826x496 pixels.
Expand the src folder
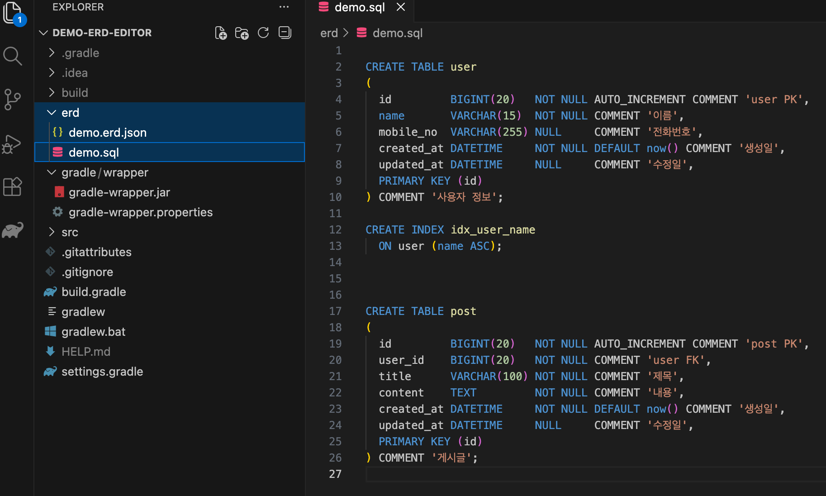(70, 232)
